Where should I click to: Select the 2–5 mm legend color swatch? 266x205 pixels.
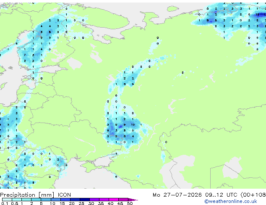coord(36,200)
